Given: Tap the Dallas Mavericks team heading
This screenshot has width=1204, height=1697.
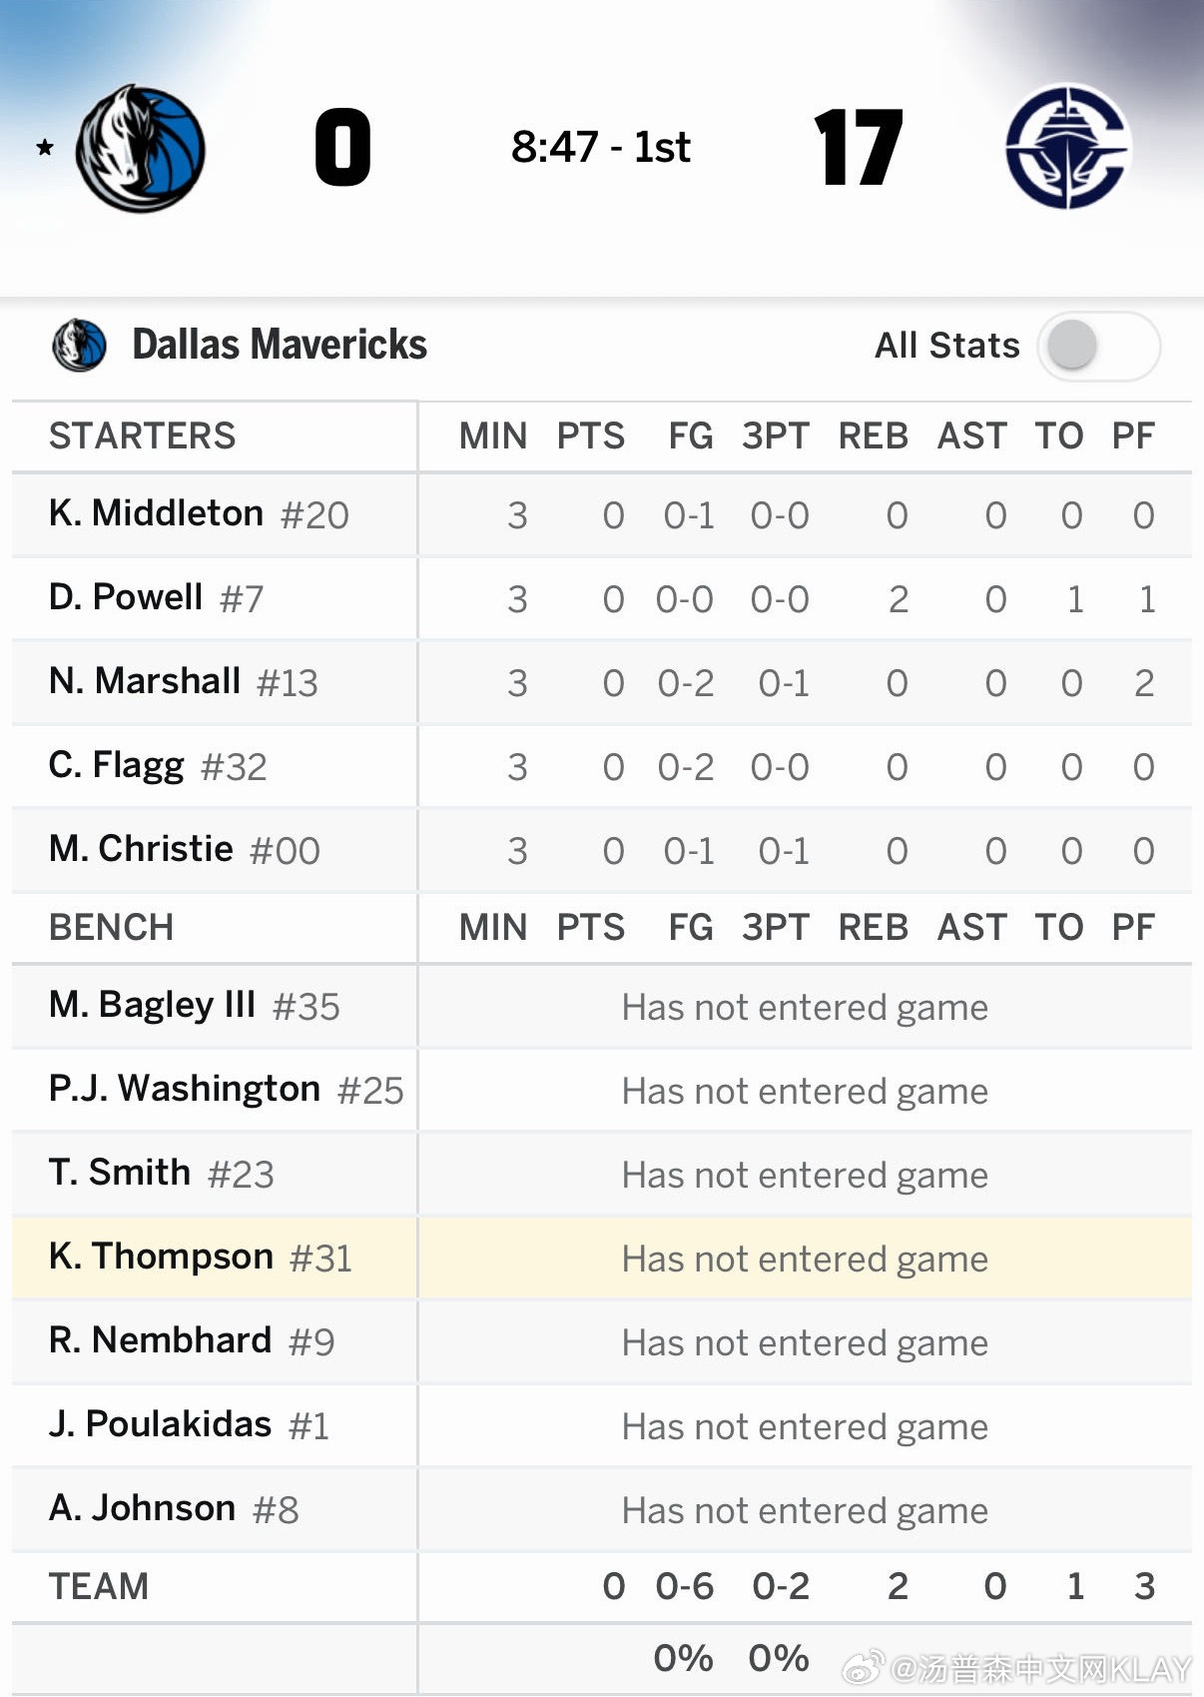Looking at the screenshot, I should coord(280,345).
